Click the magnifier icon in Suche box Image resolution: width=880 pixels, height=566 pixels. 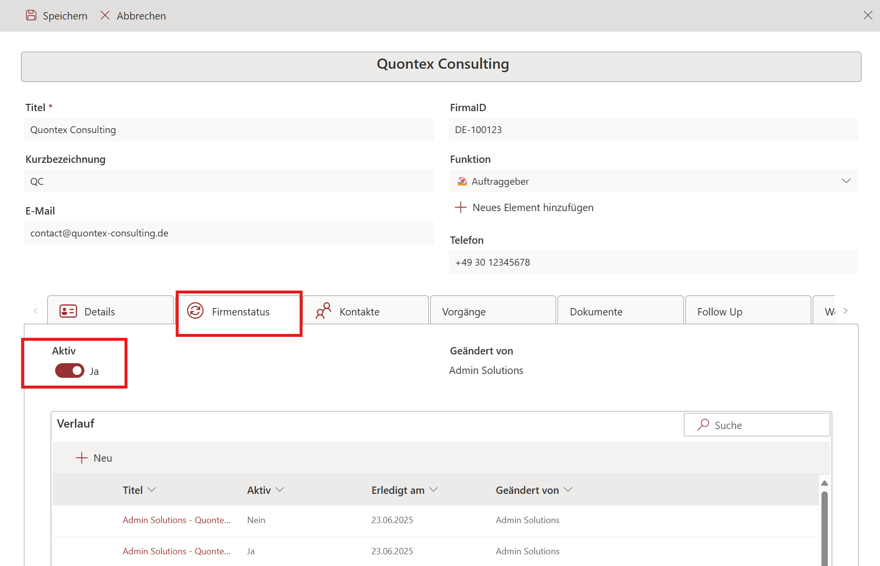click(703, 425)
